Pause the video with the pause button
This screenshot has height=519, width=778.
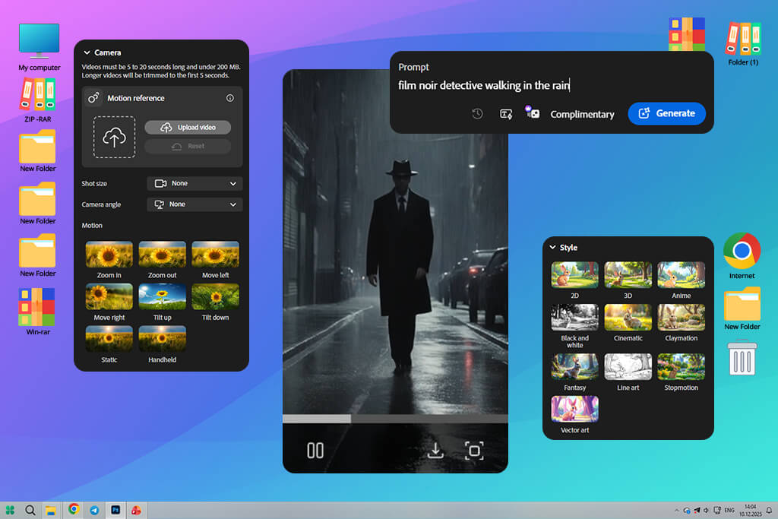pyautogui.click(x=315, y=451)
